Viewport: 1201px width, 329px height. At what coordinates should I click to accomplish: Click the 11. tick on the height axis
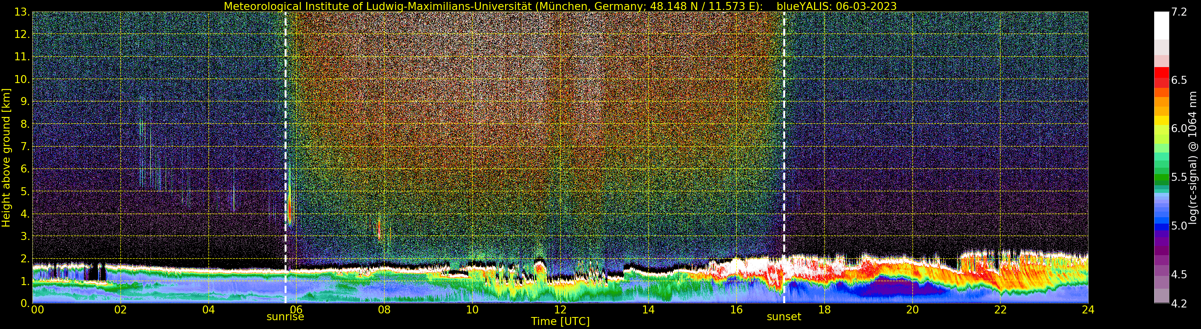click(22, 57)
